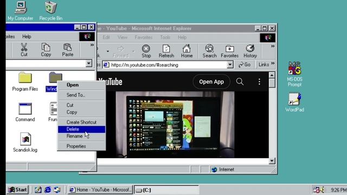This screenshot has height=195, width=347.
Task: Open Search pane in Internet Explorer
Action: coord(209,51)
